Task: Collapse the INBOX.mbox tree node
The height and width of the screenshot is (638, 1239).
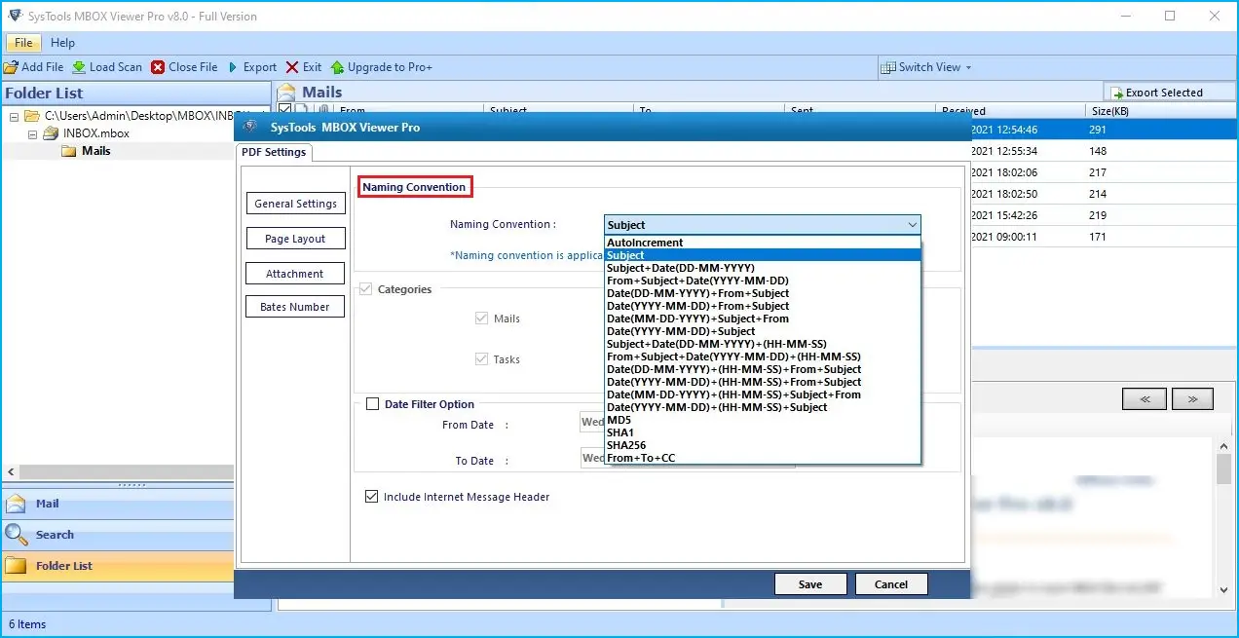Action: [x=32, y=132]
